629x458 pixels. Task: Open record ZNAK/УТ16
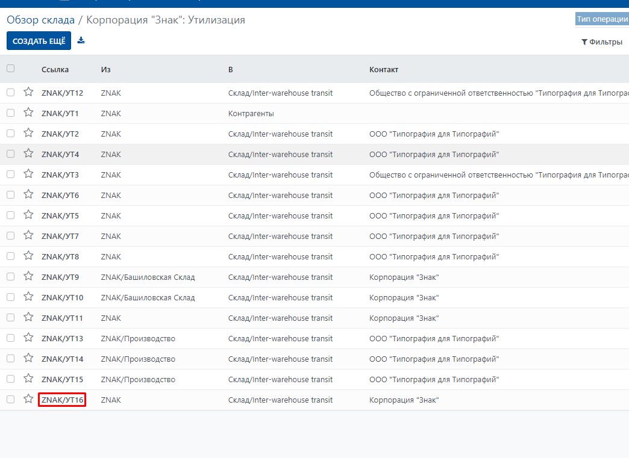pos(62,400)
